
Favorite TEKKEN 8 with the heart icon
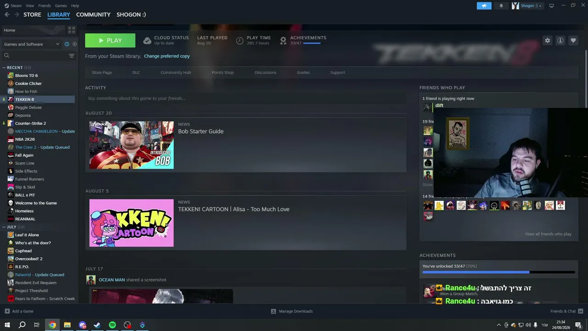point(573,40)
